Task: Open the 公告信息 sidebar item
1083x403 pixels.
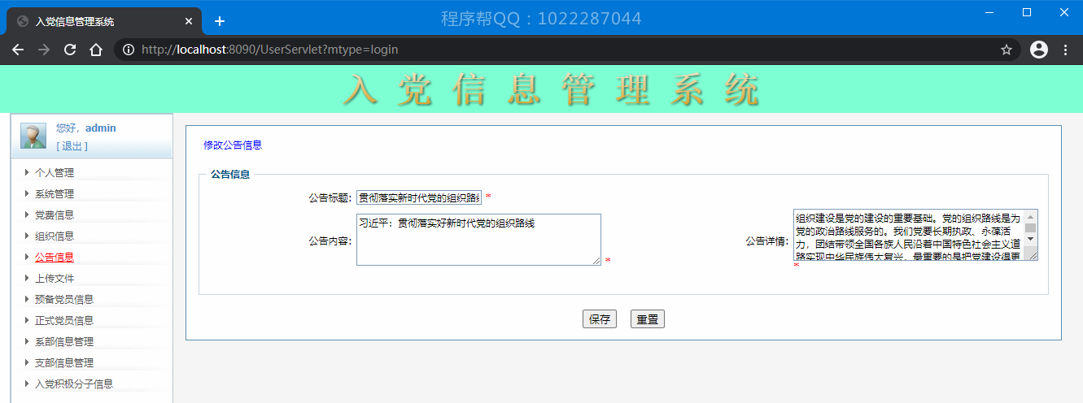Action: point(54,257)
